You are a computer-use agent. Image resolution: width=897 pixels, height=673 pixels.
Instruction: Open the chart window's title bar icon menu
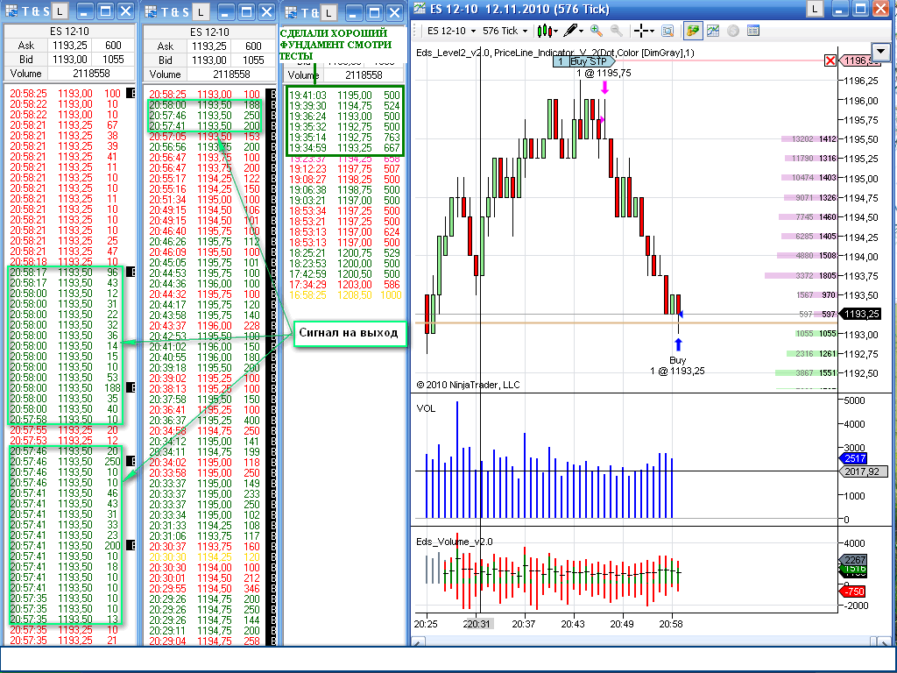(418, 9)
